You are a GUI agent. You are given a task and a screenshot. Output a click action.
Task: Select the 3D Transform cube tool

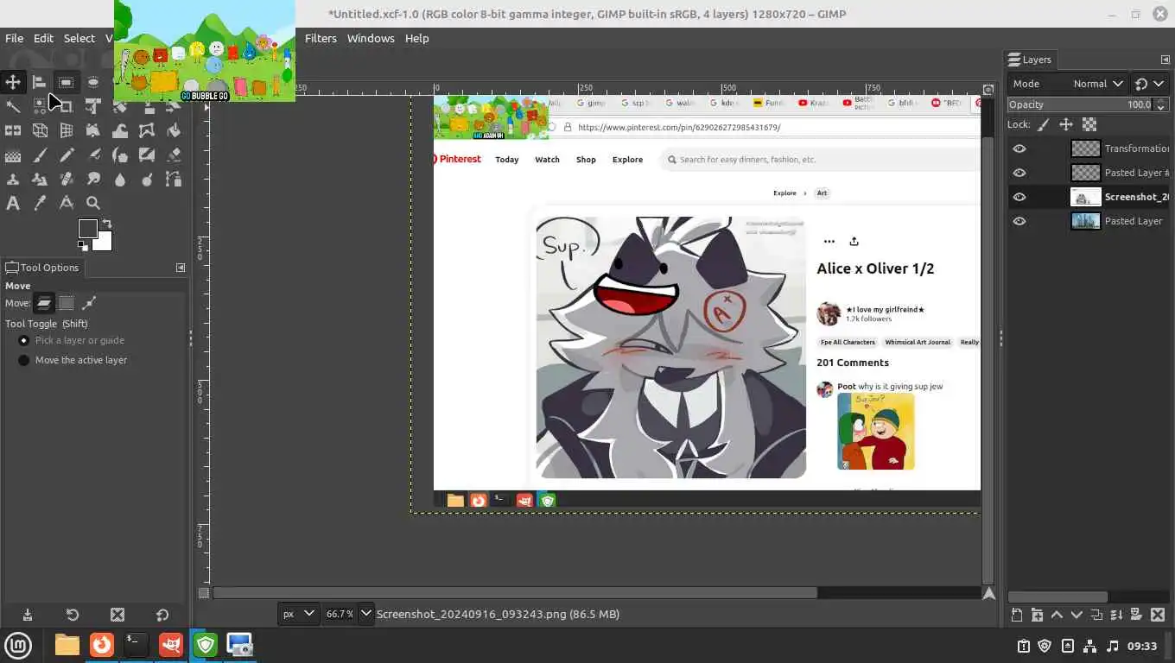pos(40,130)
